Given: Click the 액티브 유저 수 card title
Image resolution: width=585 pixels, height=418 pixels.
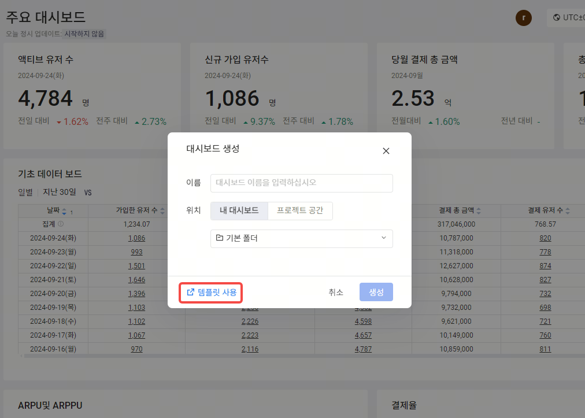Looking at the screenshot, I should (x=46, y=60).
